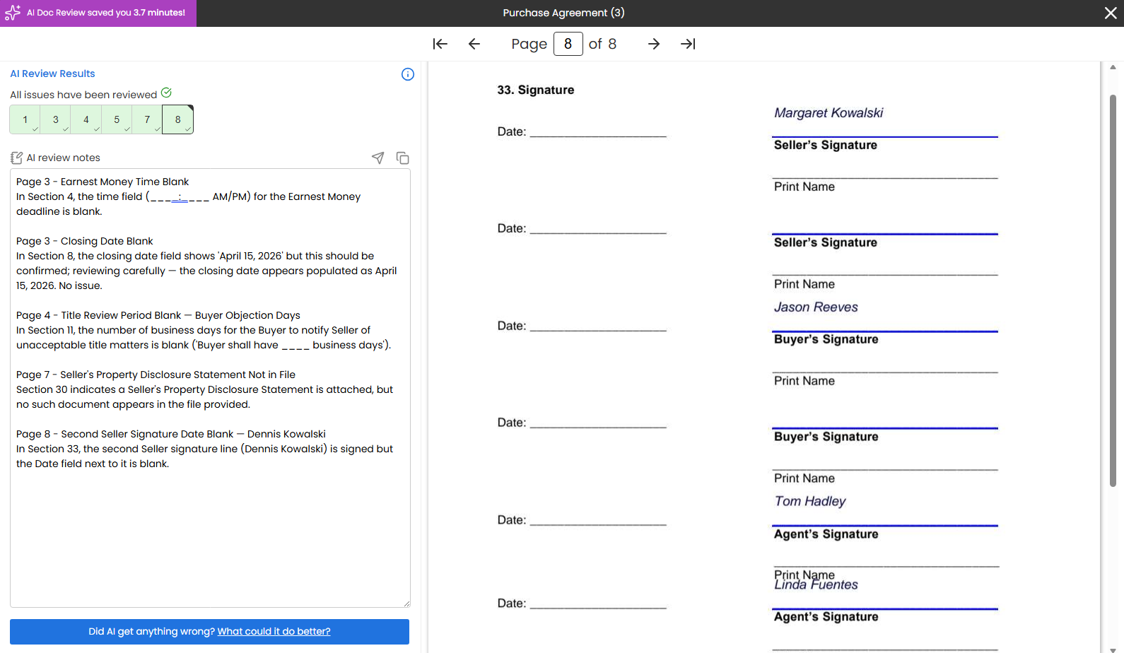Screen dimensions: 1124x653
Task: Select issue page tab 4
Action: 86,119
